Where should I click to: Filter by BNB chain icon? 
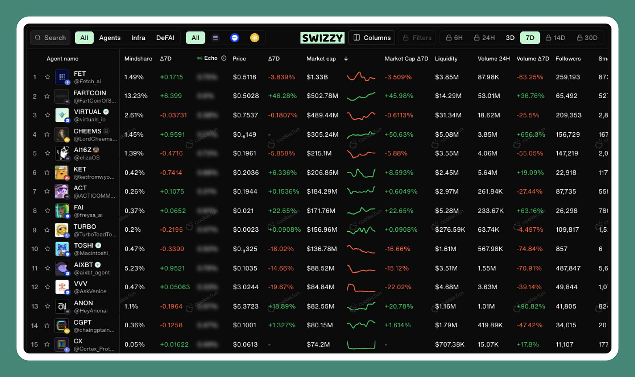click(255, 38)
